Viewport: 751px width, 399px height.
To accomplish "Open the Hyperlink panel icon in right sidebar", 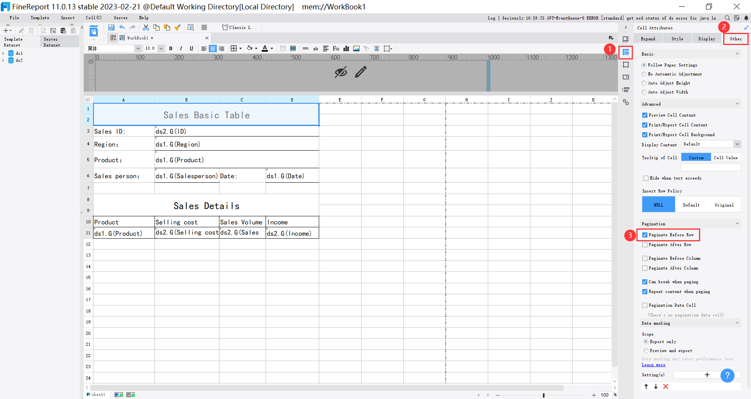I will (x=626, y=102).
